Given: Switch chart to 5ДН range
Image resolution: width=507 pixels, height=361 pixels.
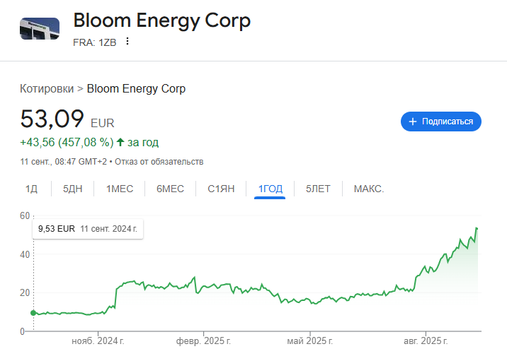Looking at the screenshot, I should pos(73,189).
